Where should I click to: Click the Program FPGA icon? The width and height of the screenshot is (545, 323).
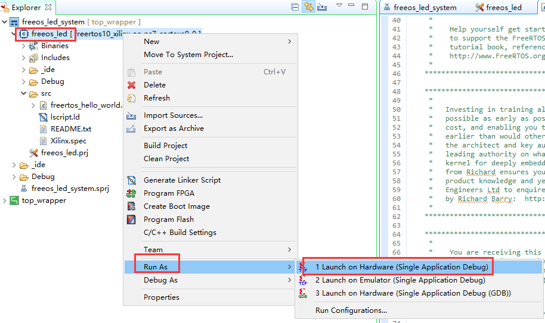point(131,193)
